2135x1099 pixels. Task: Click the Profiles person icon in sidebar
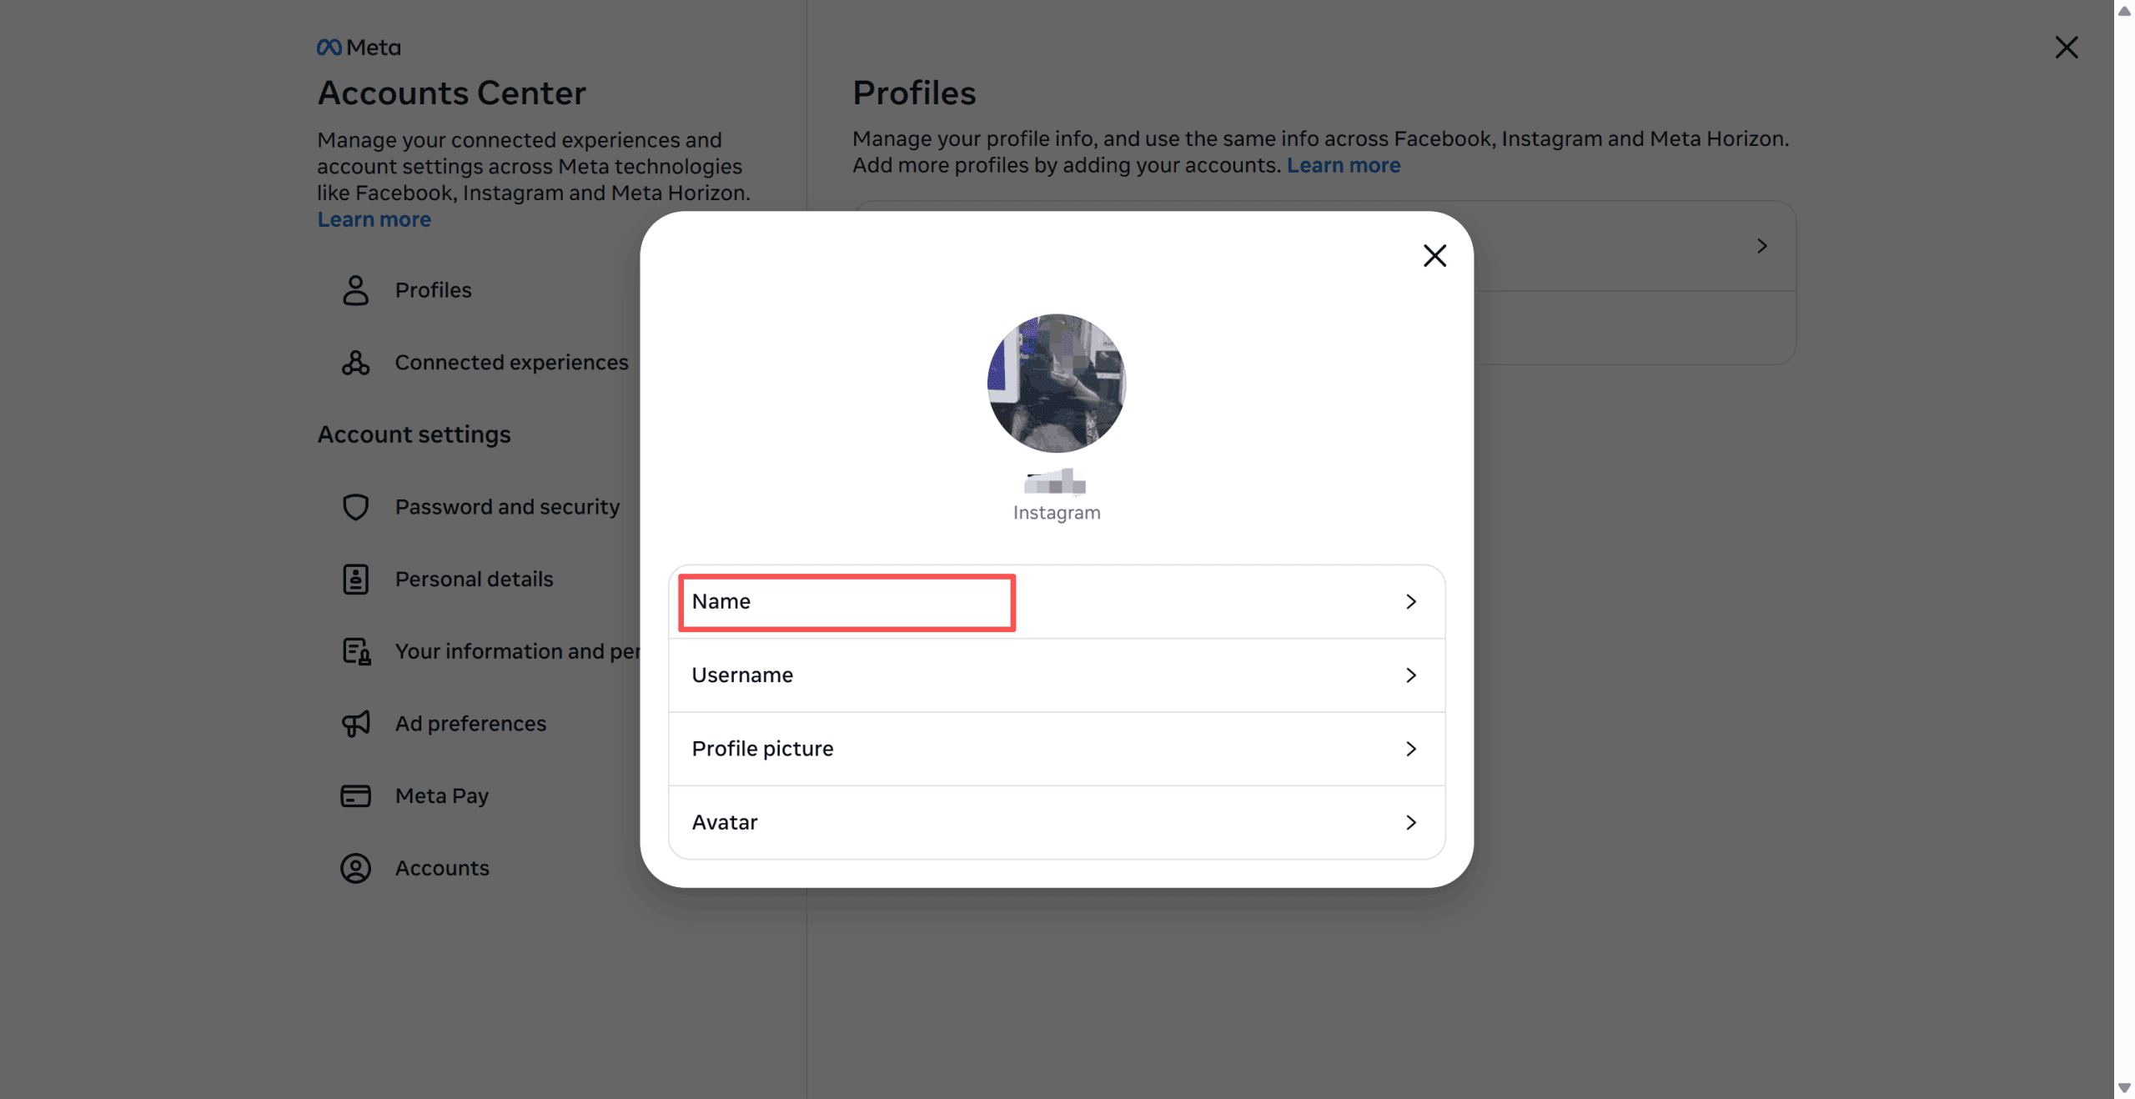pyautogui.click(x=355, y=290)
